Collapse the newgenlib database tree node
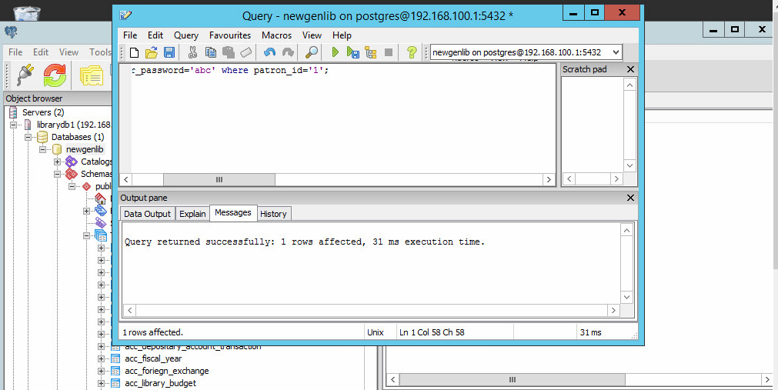Image resolution: width=778 pixels, height=390 pixels. point(44,149)
